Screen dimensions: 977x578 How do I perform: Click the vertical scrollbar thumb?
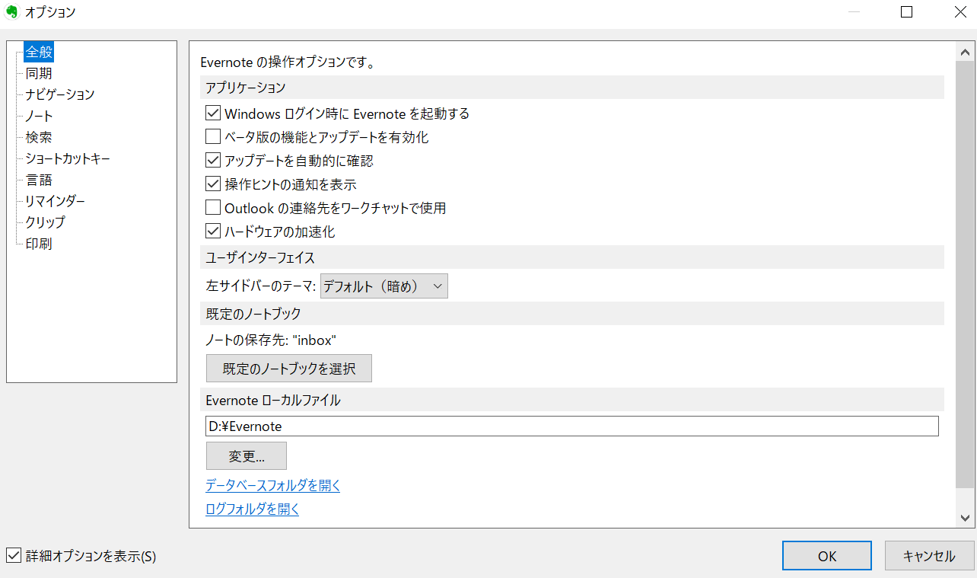click(x=965, y=276)
